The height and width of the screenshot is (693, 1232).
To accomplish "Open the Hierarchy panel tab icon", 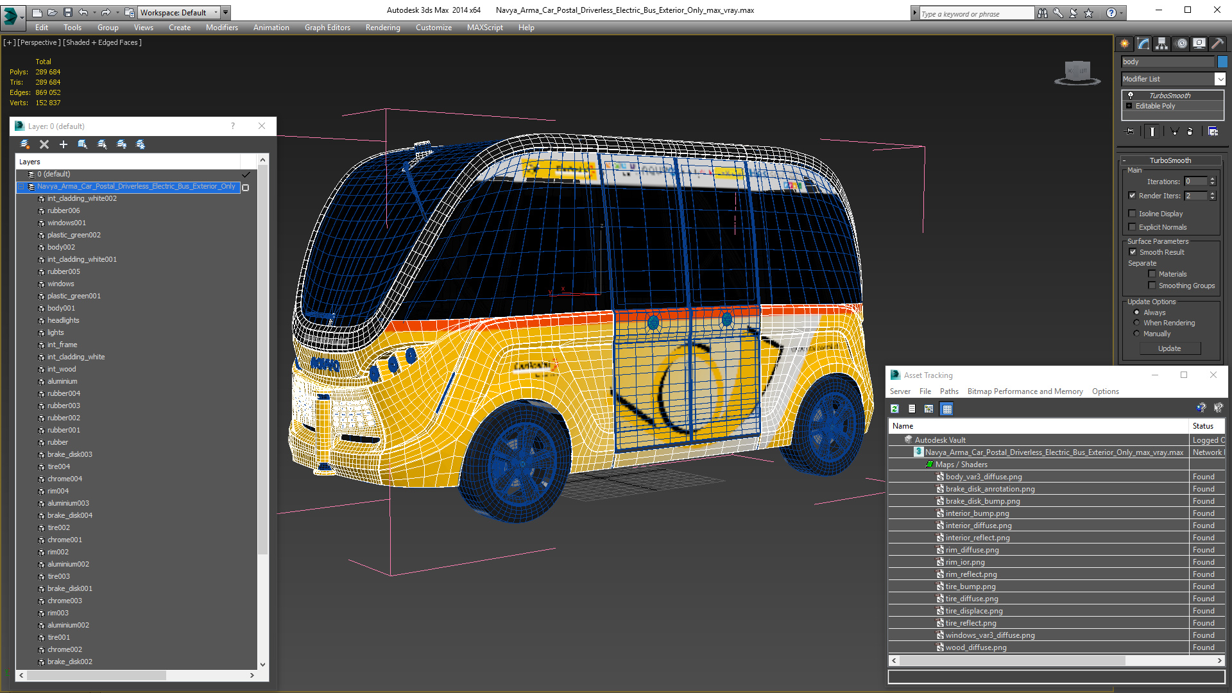I will click(x=1162, y=44).
